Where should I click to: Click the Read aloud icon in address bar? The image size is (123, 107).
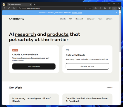click(x=86, y=8)
